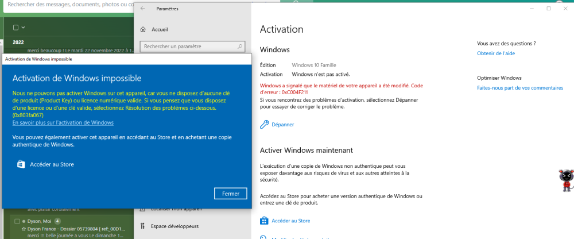
Task: Open 'Localiser mon appareil' sidebar item
Action: (x=176, y=209)
